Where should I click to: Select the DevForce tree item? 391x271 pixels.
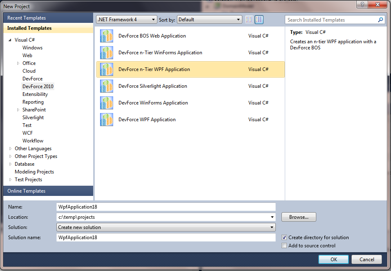(x=32, y=79)
